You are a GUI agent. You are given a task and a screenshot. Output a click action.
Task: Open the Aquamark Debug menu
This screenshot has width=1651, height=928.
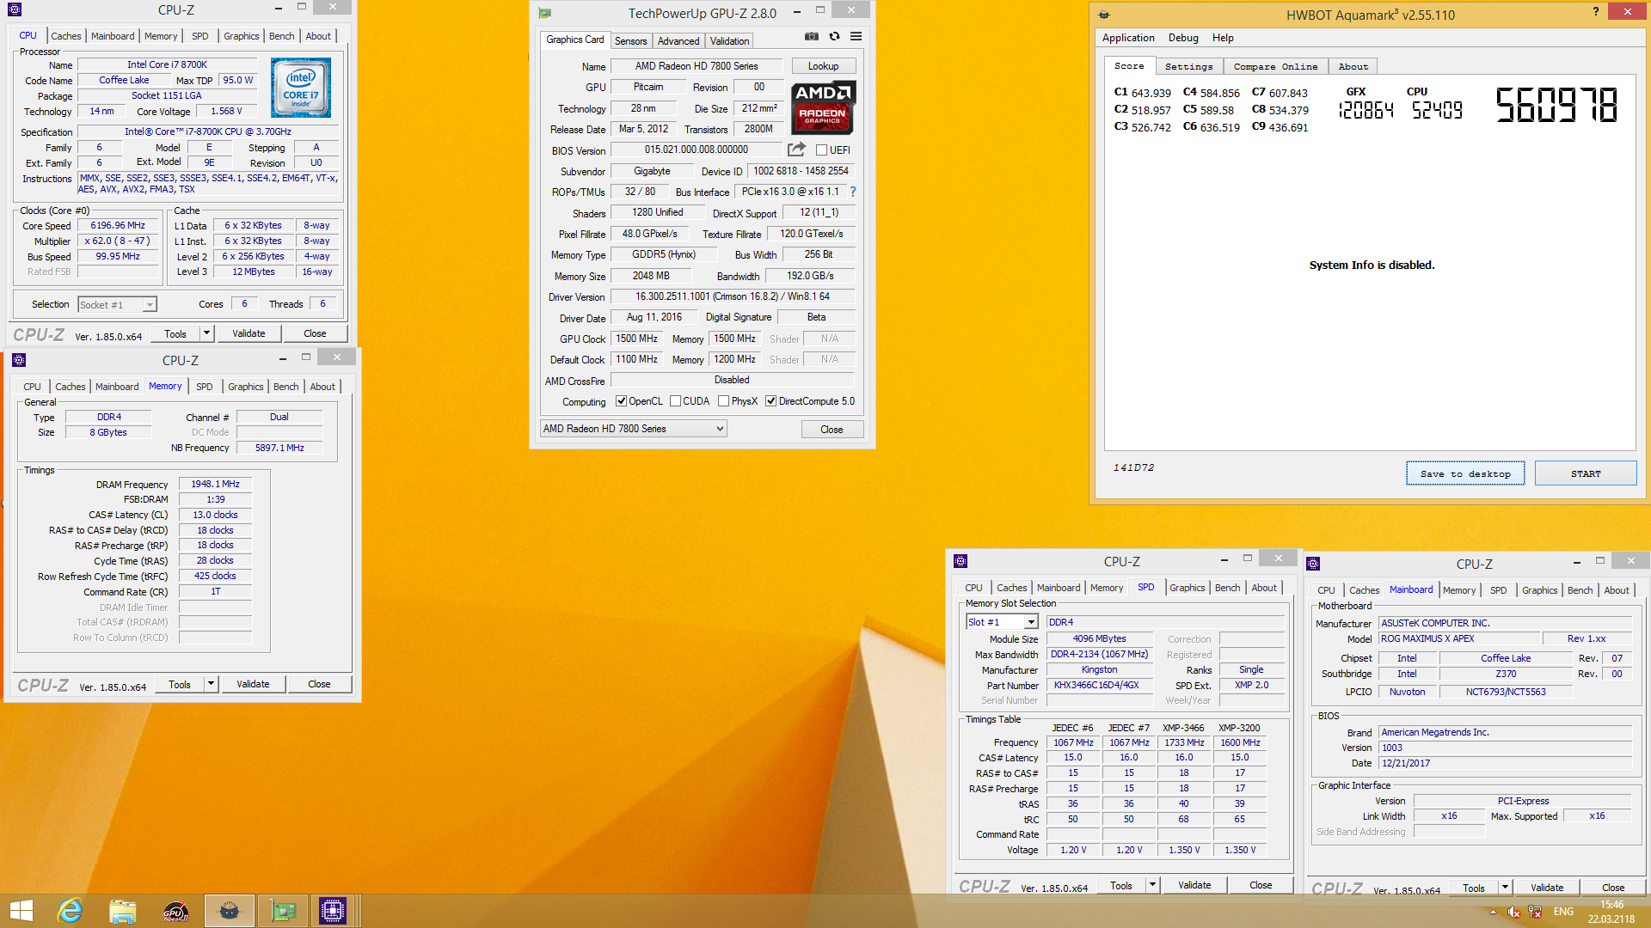[x=1183, y=38]
